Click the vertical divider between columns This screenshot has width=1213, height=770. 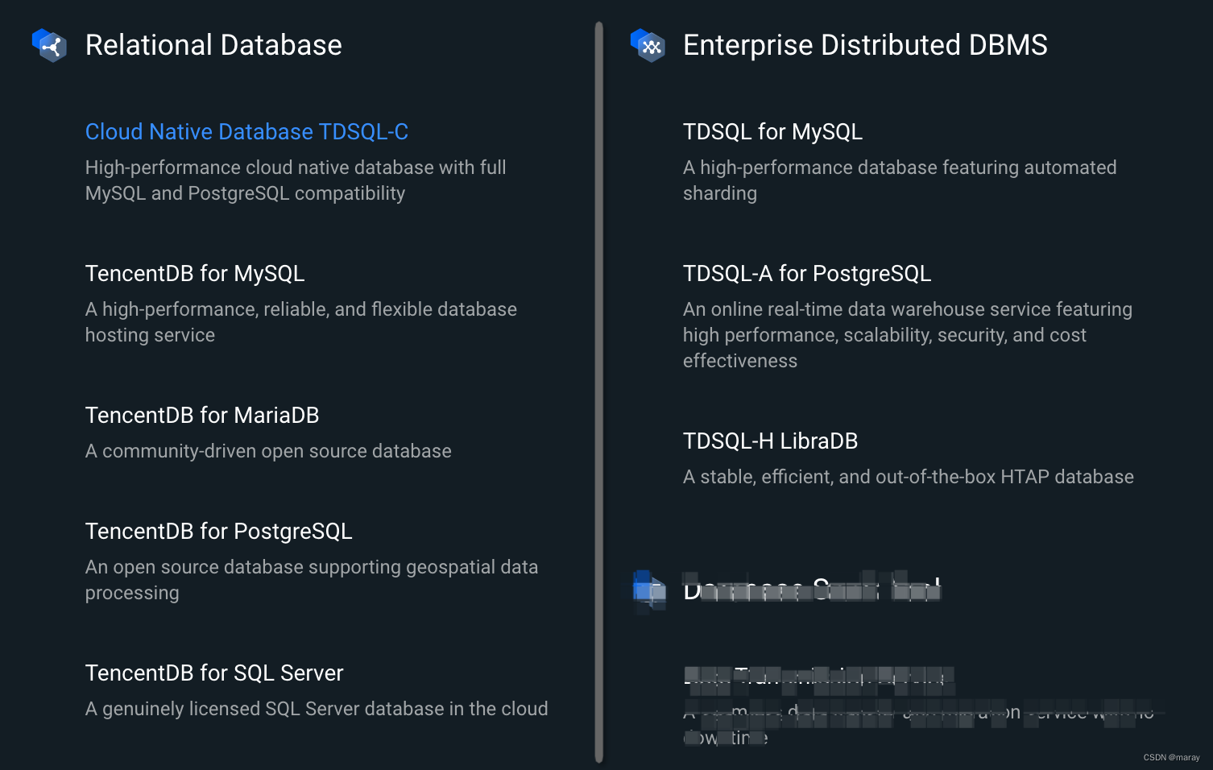pyautogui.click(x=598, y=385)
